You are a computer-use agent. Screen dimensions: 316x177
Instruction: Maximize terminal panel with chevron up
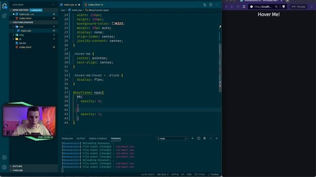(211, 138)
